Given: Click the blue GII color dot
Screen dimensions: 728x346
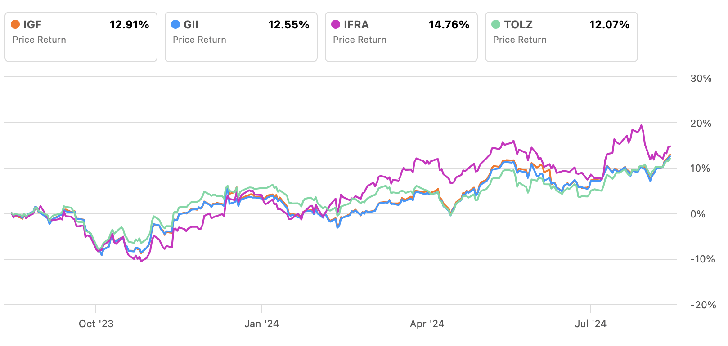Looking at the screenshot, I should coord(175,25).
